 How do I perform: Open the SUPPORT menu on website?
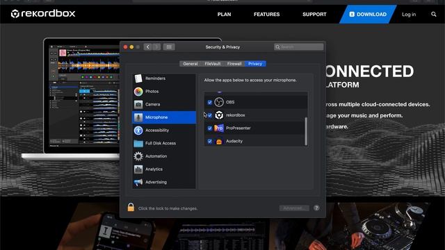tap(314, 14)
